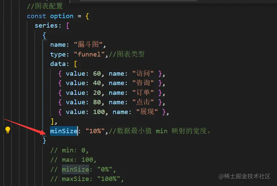This screenshot has width=277, height=186.
Task: Click the value 100 number
Action: pos(99,112)
